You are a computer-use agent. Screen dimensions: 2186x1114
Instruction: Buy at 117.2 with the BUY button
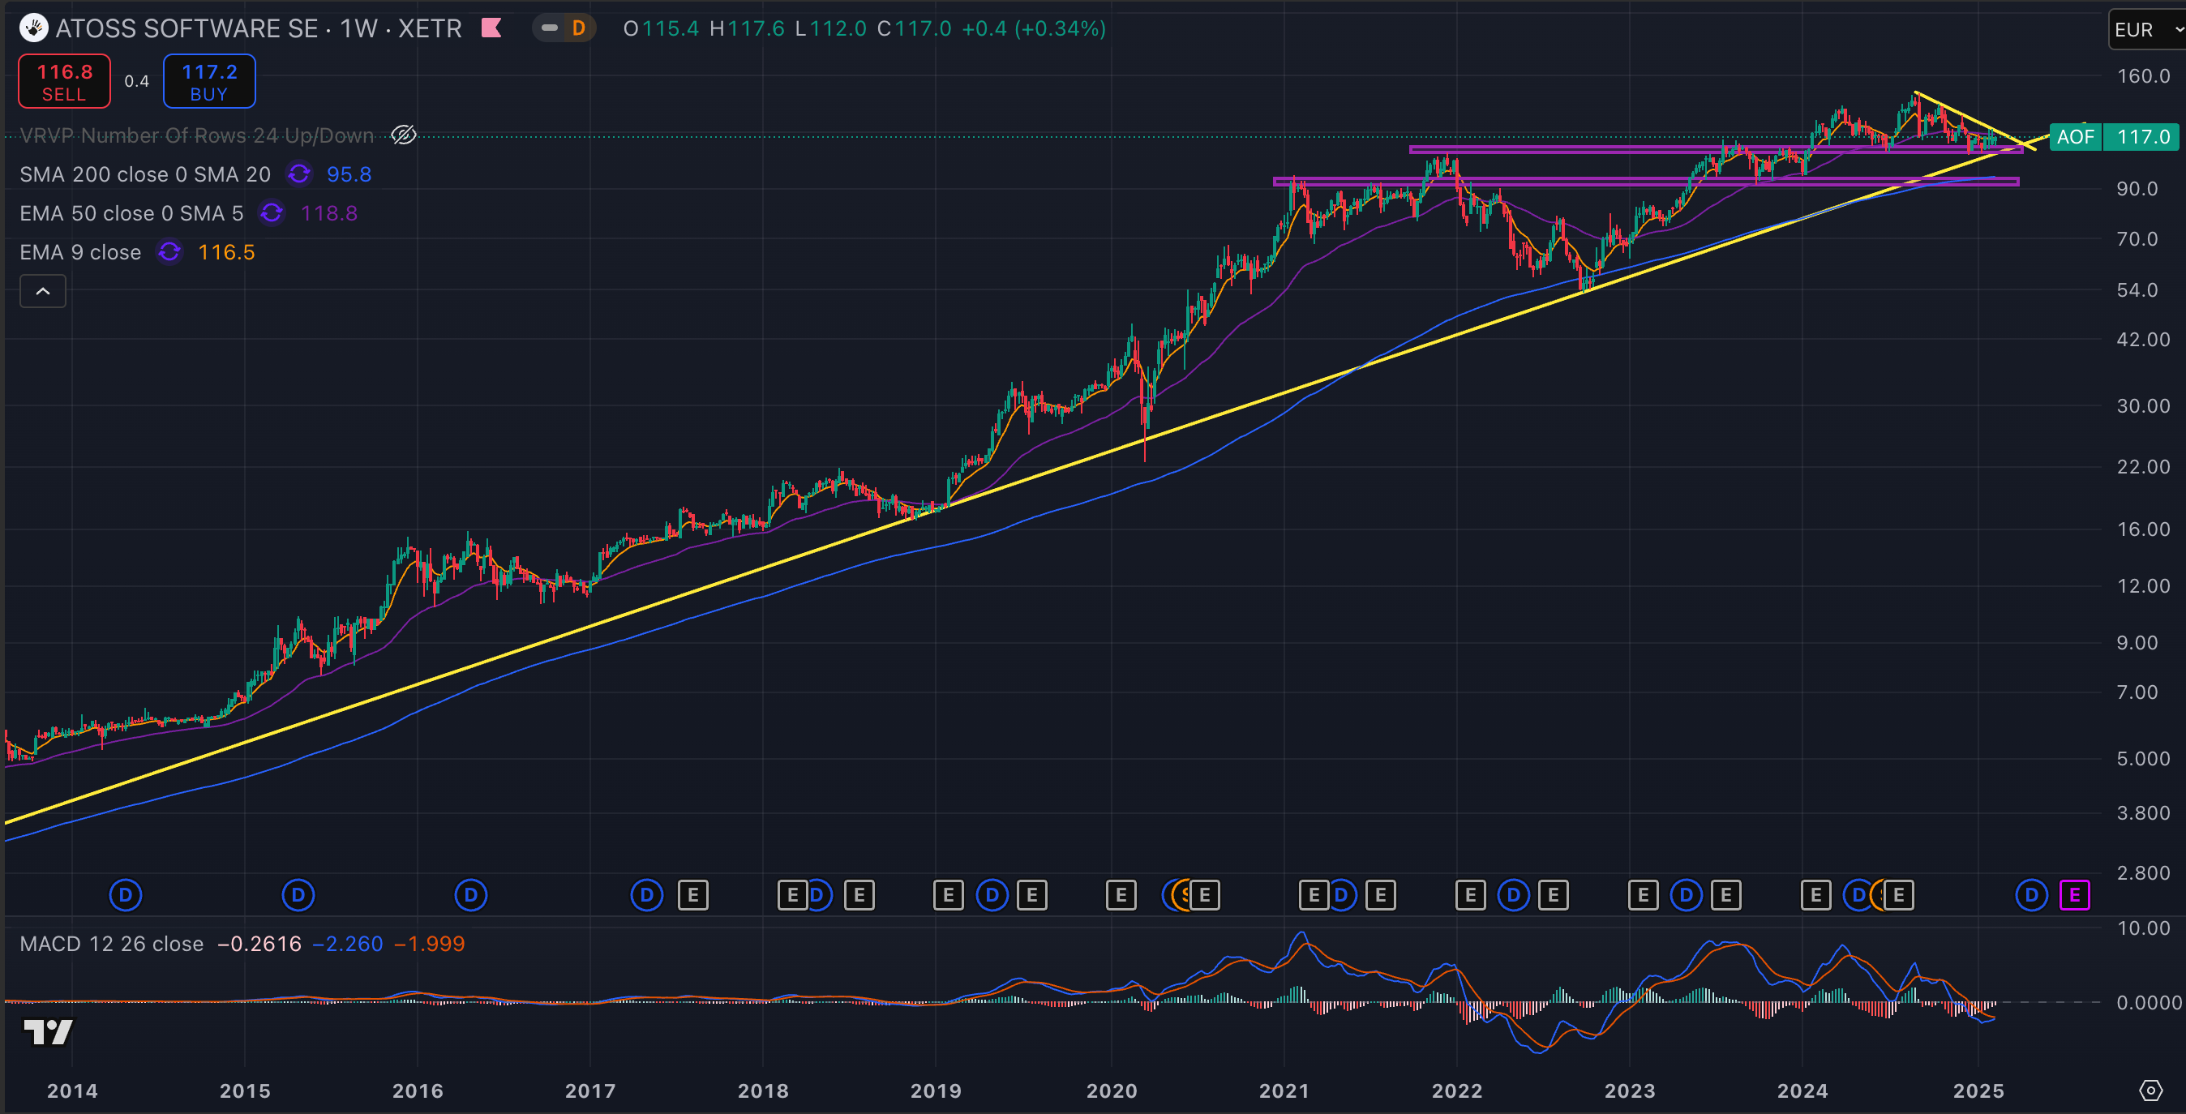coord(208,81)
